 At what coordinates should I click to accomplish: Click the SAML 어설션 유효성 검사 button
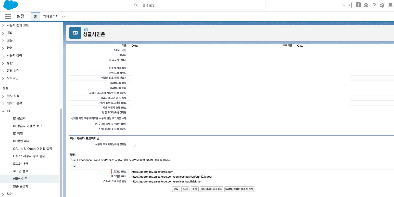click(239, 189)
